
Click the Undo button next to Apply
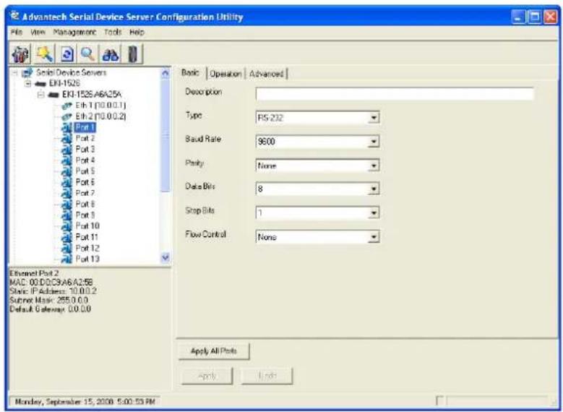[267, 376]
